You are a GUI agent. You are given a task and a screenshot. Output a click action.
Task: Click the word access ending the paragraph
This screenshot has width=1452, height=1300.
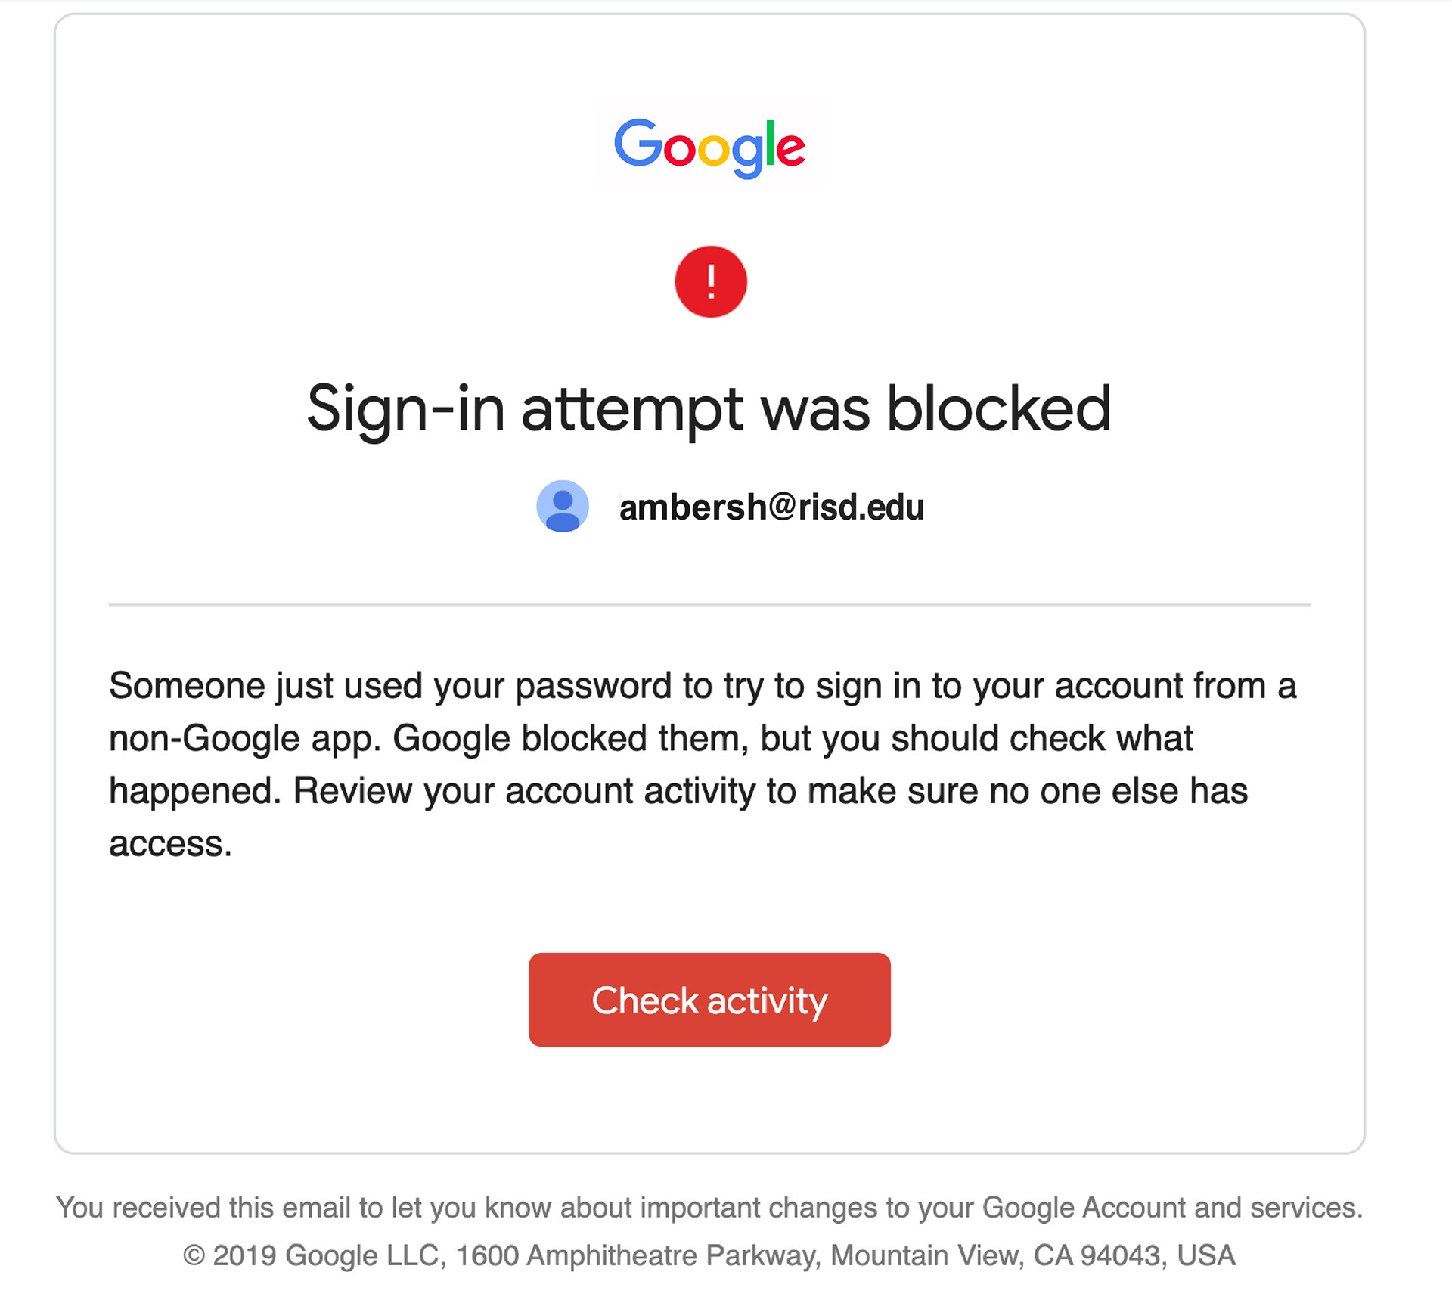point(170,844)
